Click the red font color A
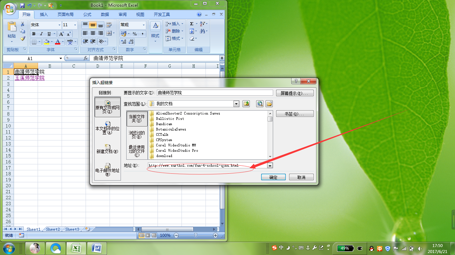The width and height of the screenshot is (455, 255). [58, 42]
